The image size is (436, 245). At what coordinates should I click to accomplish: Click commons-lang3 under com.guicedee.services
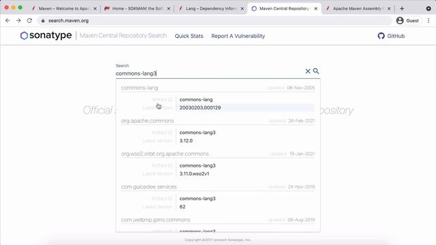tap(198, 199)
